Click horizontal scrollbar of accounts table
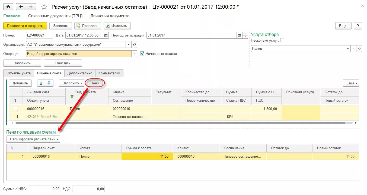The width and height of the screenshot is (367, 195). coord(180,123)
